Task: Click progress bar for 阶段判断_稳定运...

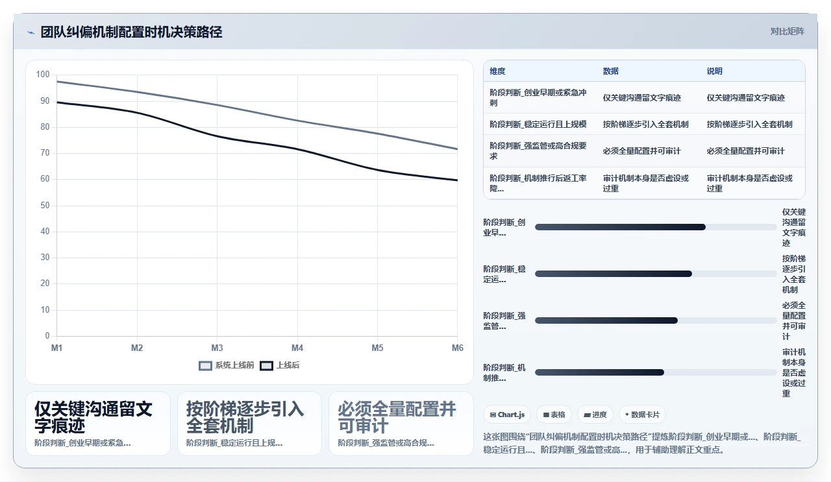Action: pyautogui.click(x=656, y=274)
